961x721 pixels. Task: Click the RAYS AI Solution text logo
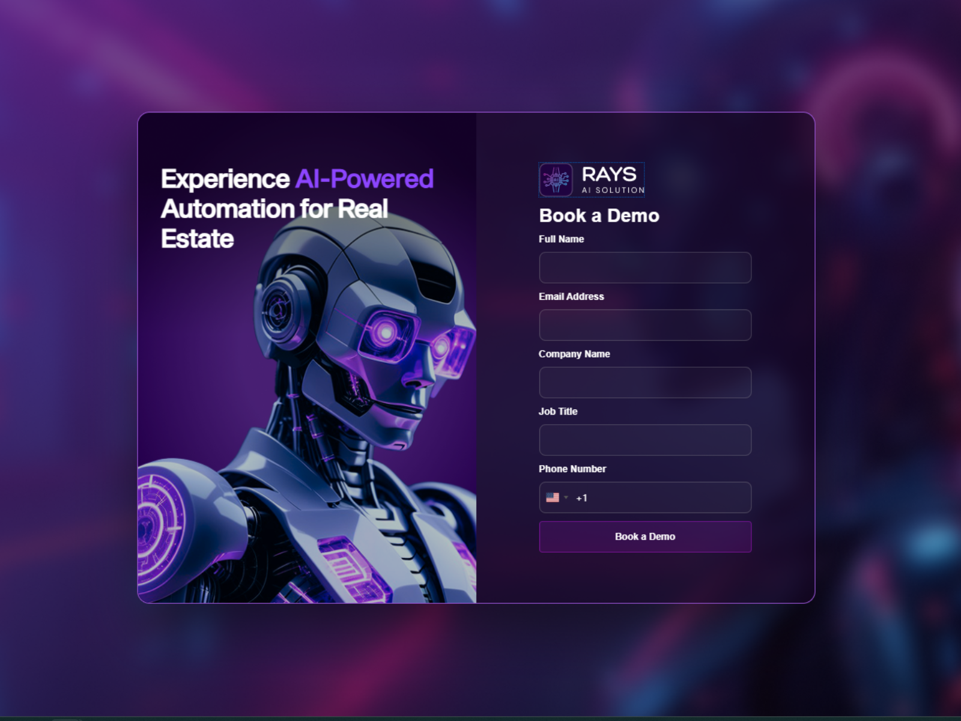pyautogui.click(x=608, y=179)
